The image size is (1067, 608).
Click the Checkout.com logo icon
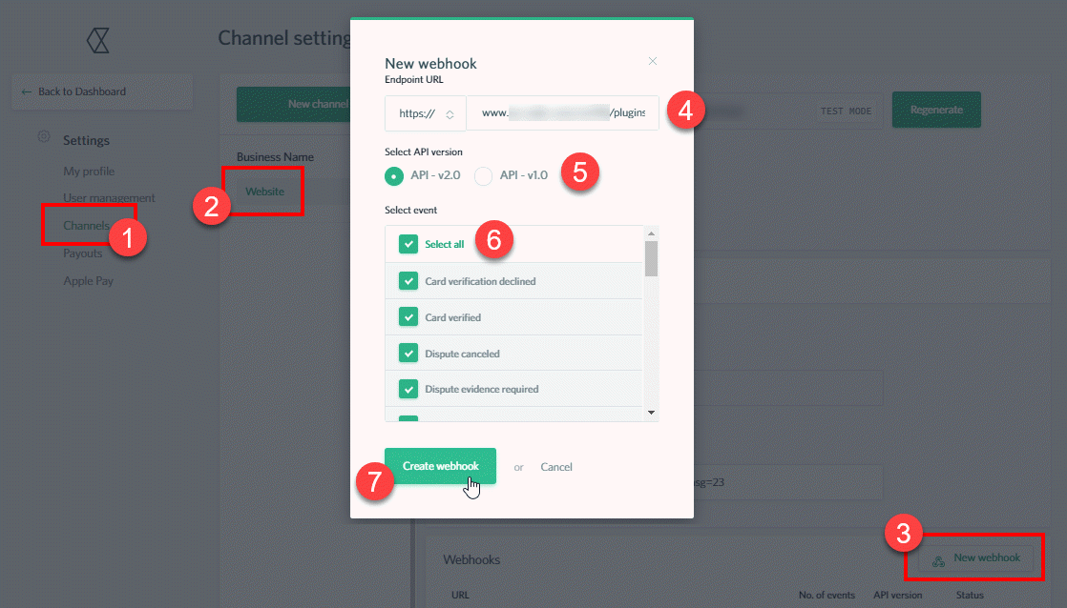tap(98, 40)
